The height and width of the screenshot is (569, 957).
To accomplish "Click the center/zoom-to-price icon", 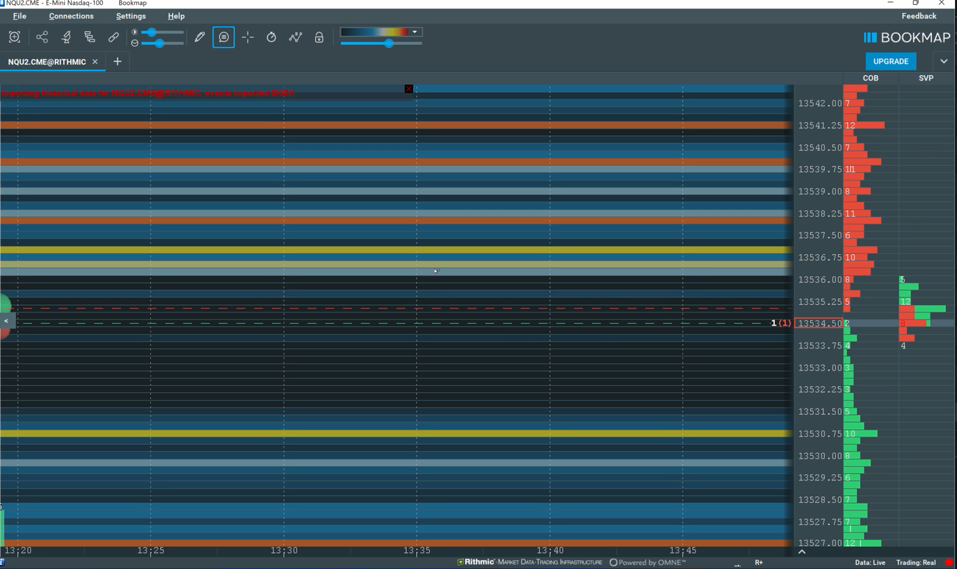I will coord(14,37).
